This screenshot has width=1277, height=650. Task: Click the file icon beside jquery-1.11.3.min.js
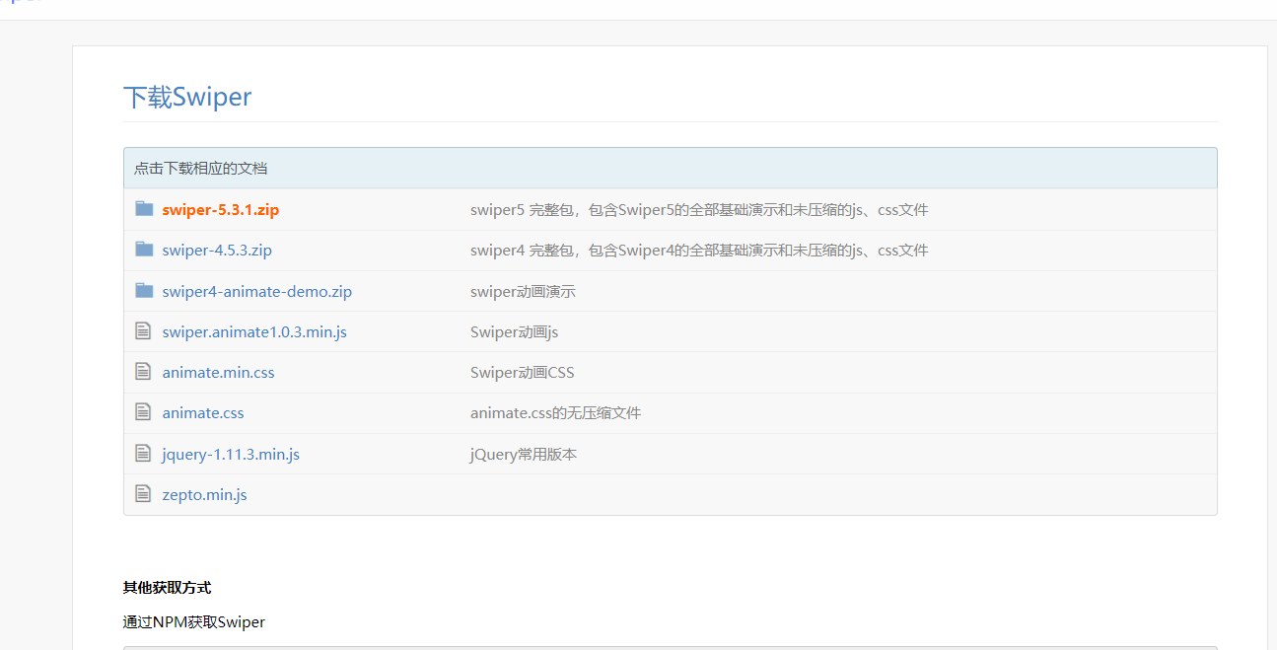pyautogui.click(x=143, y=453)
